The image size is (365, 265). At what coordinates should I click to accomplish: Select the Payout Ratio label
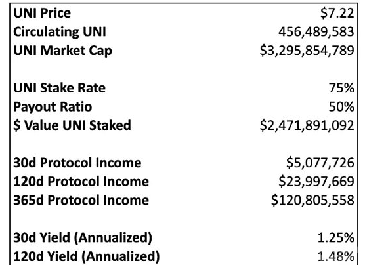click(x=53, y=107)
